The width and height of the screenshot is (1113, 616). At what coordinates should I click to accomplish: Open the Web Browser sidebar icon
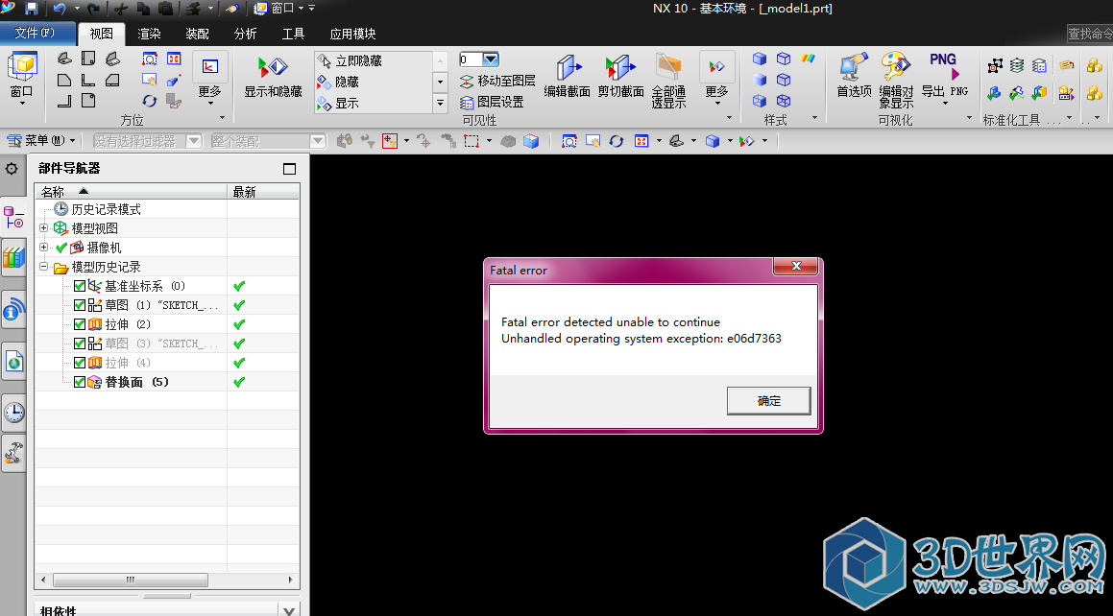point(13,363)
